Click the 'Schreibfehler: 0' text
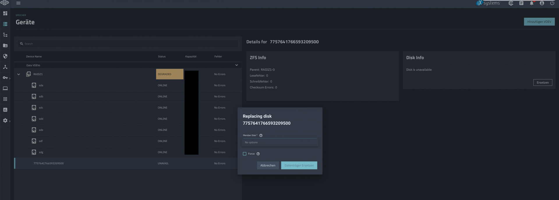The width and height of the screenshot is (559, 200). pyautogui.click(x=261, y=82)
